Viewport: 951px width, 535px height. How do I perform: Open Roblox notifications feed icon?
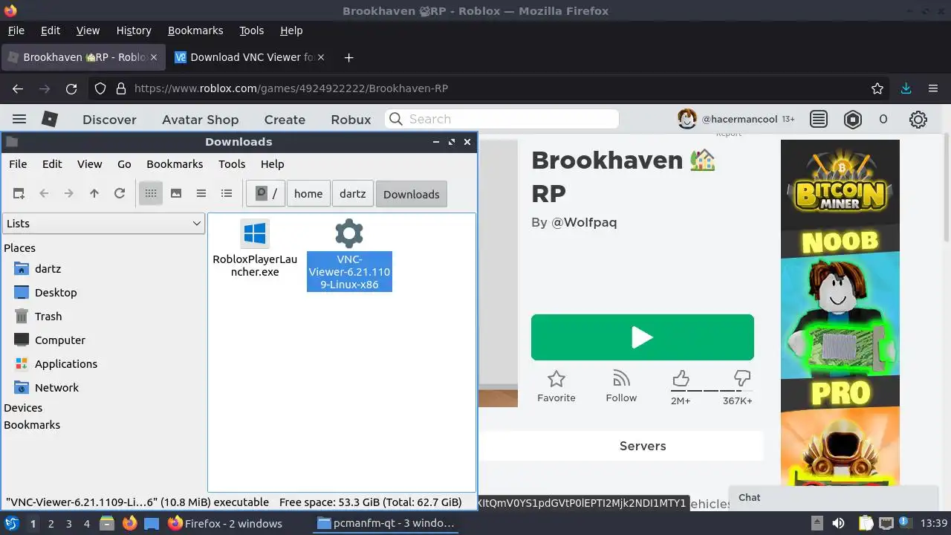point(819,119)
